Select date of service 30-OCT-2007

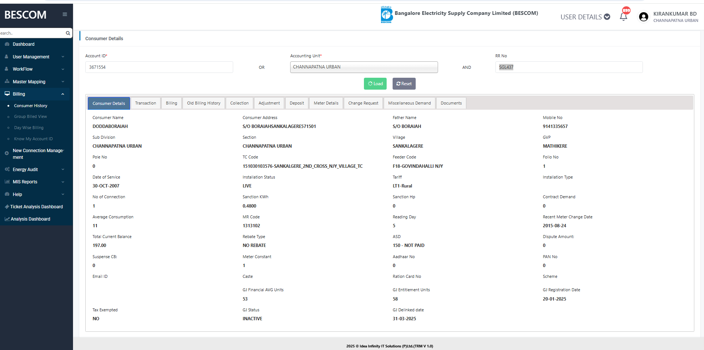pos(106,186)
